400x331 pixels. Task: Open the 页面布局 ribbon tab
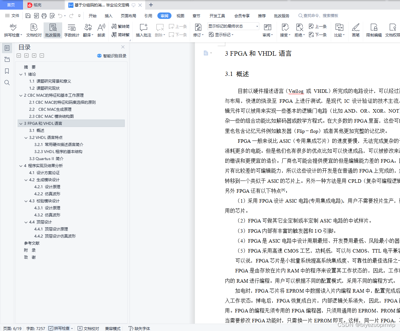pyautogui.click(x=129, y=16)
